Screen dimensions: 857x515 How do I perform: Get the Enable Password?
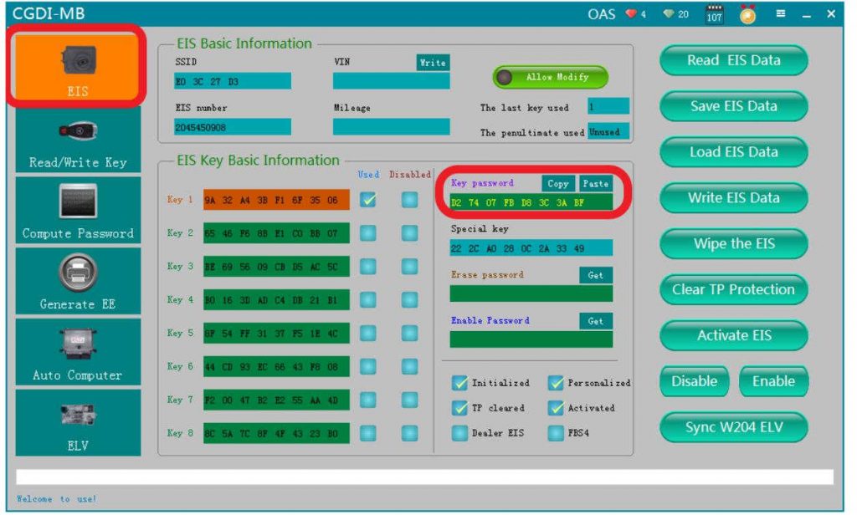tap(596, 321)
